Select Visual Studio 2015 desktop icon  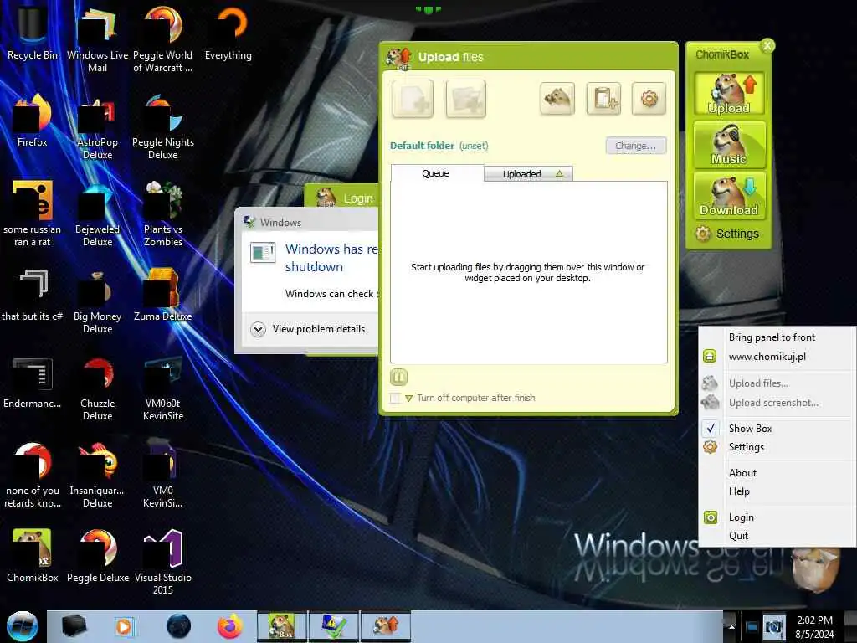click(163, 562)
